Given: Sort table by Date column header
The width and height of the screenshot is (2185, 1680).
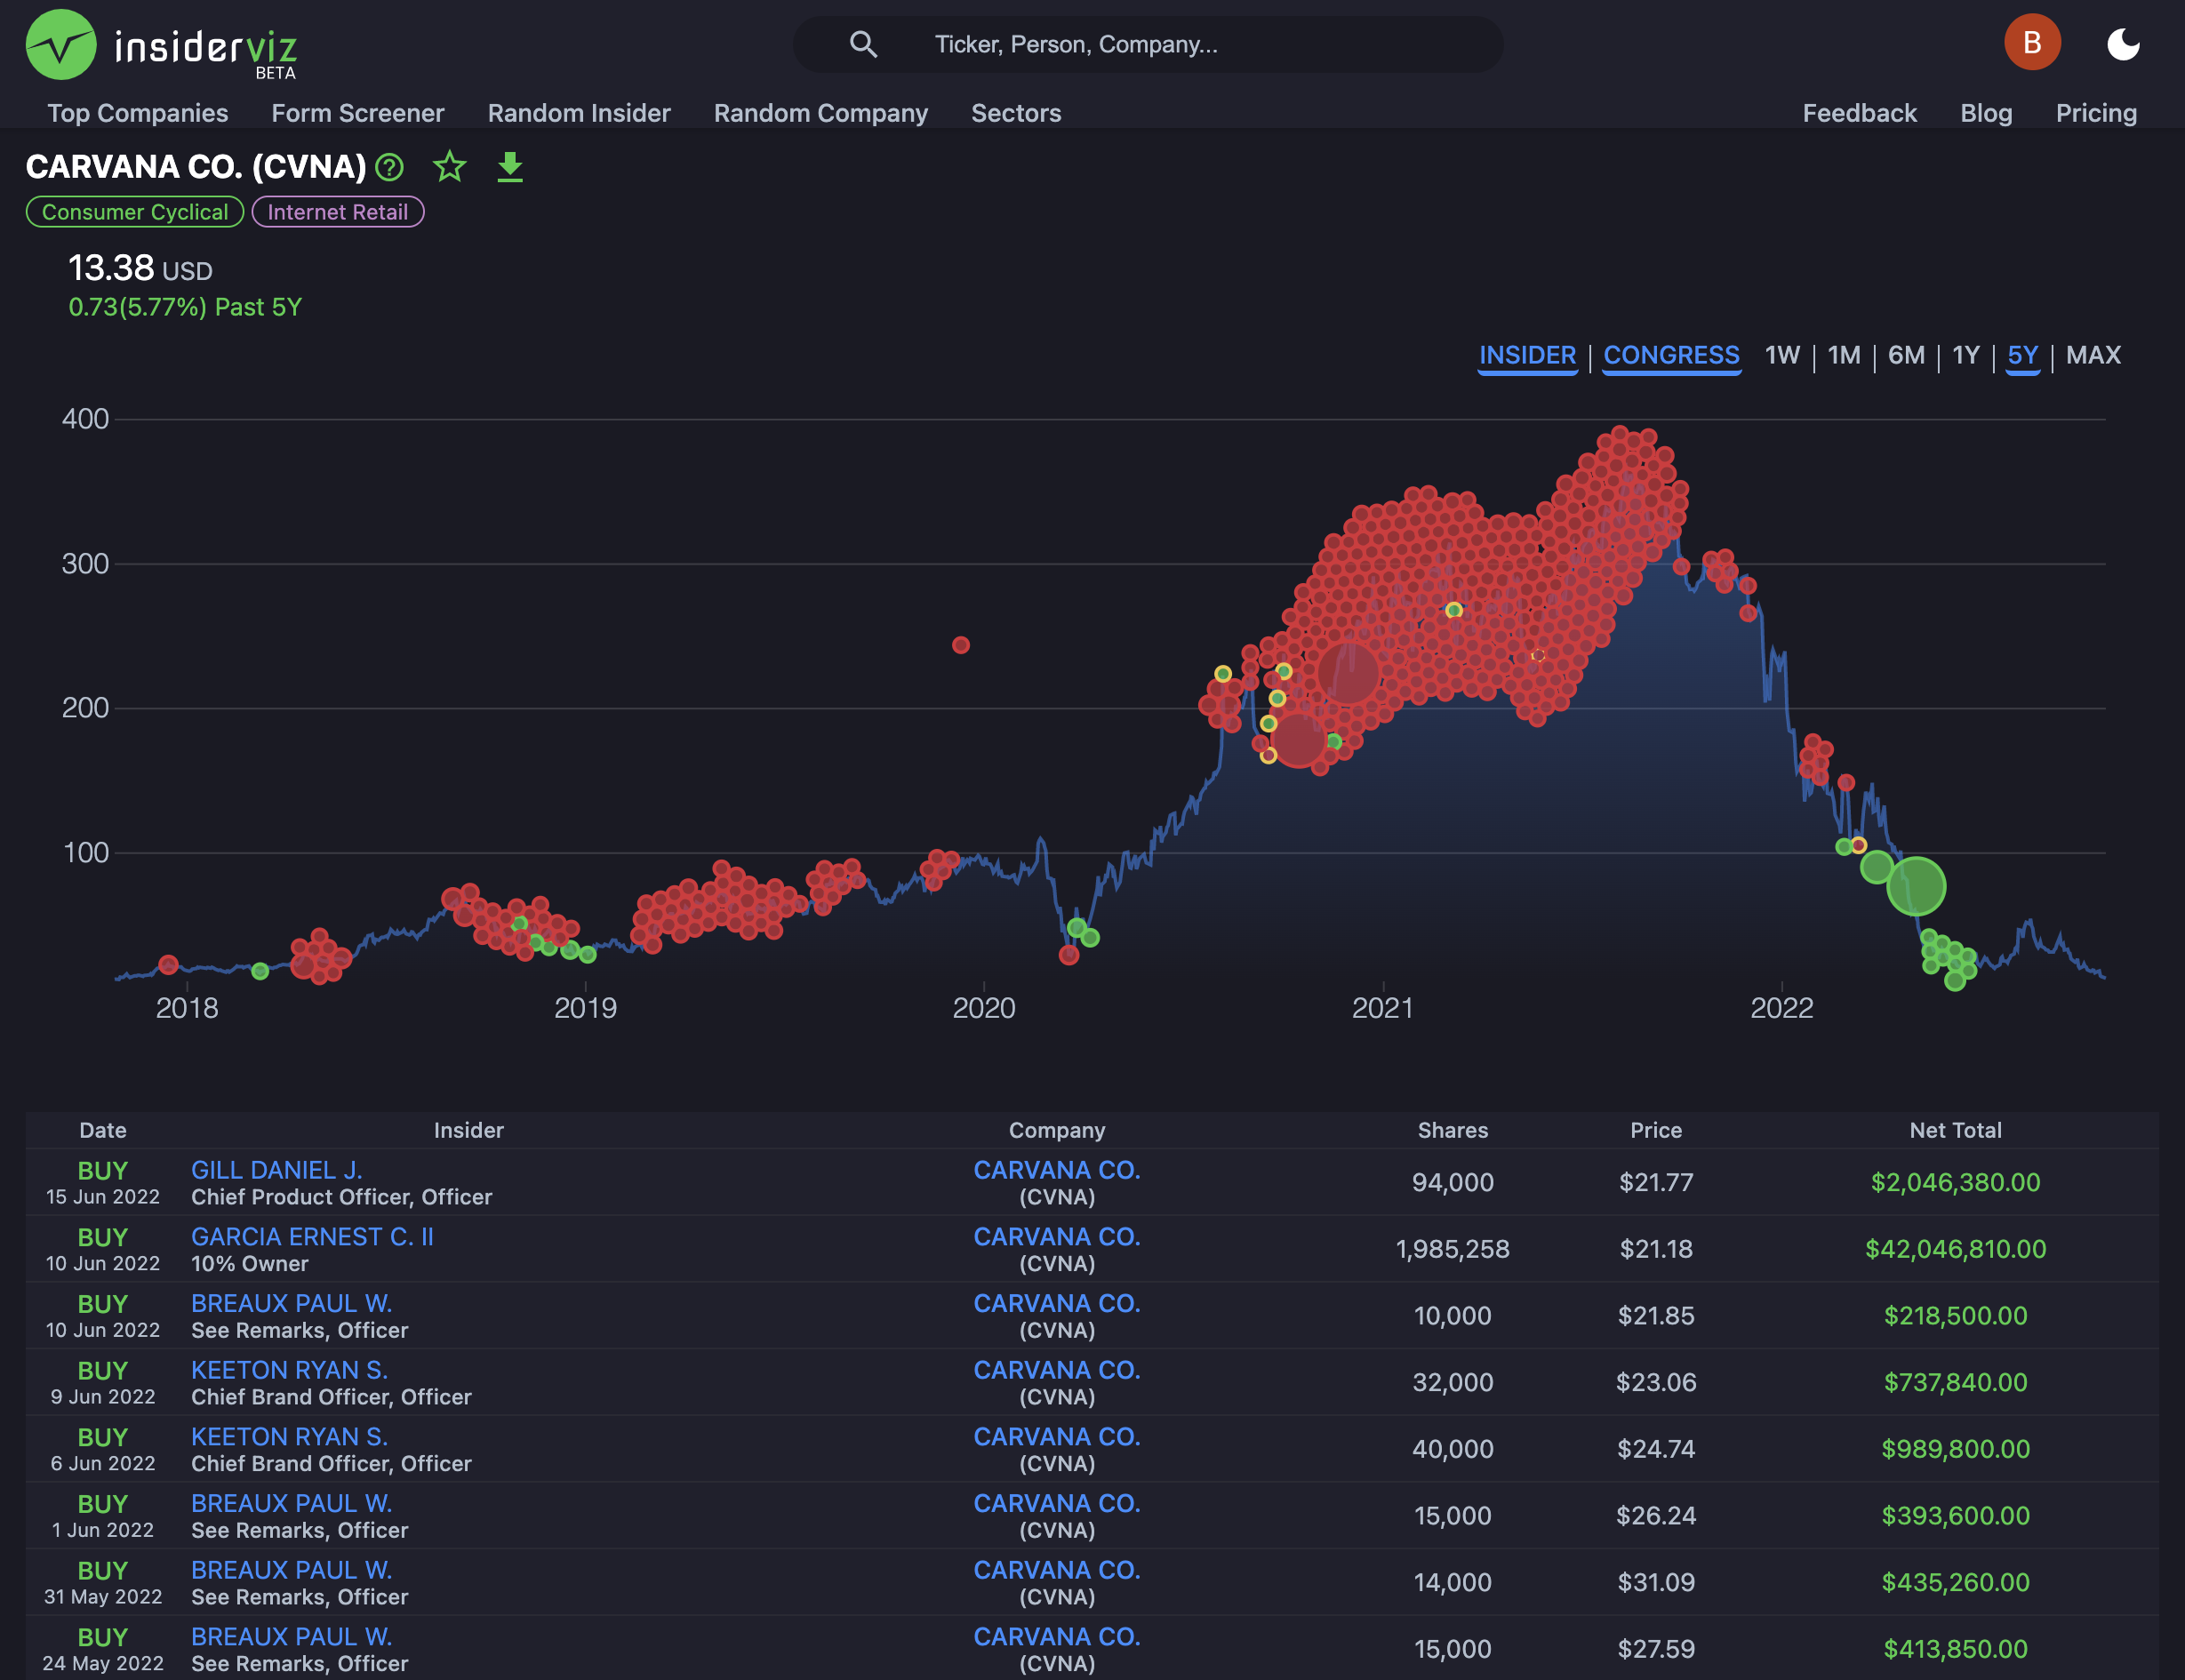Looking at the screenshot, I should 103,1130.
